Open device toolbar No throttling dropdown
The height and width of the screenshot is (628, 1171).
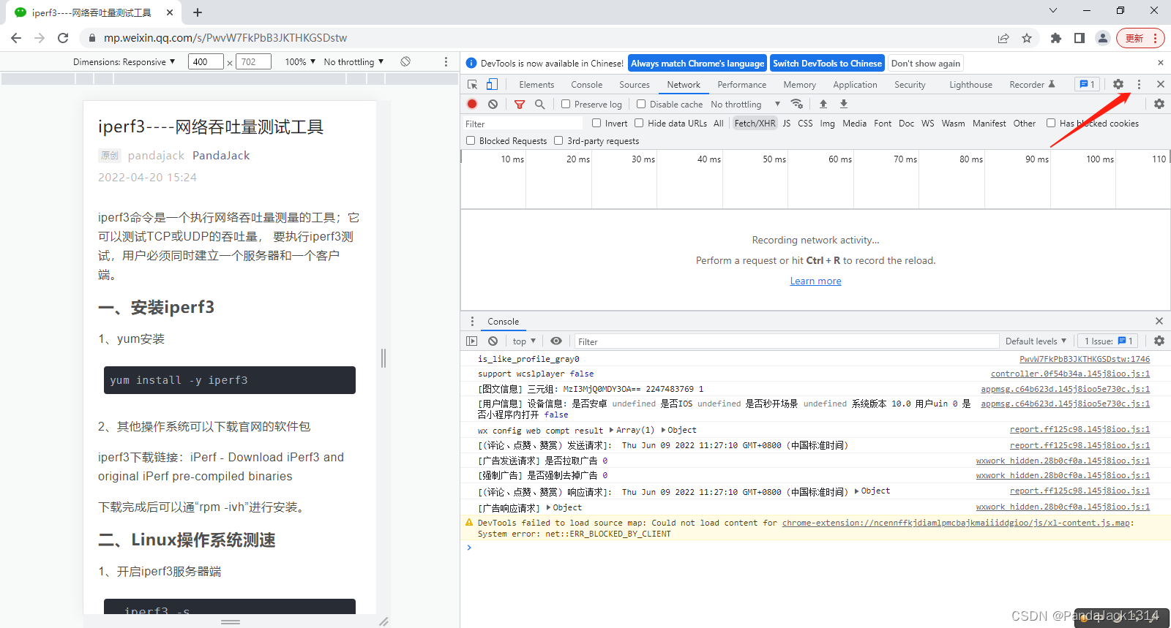[x=353, y=62]
